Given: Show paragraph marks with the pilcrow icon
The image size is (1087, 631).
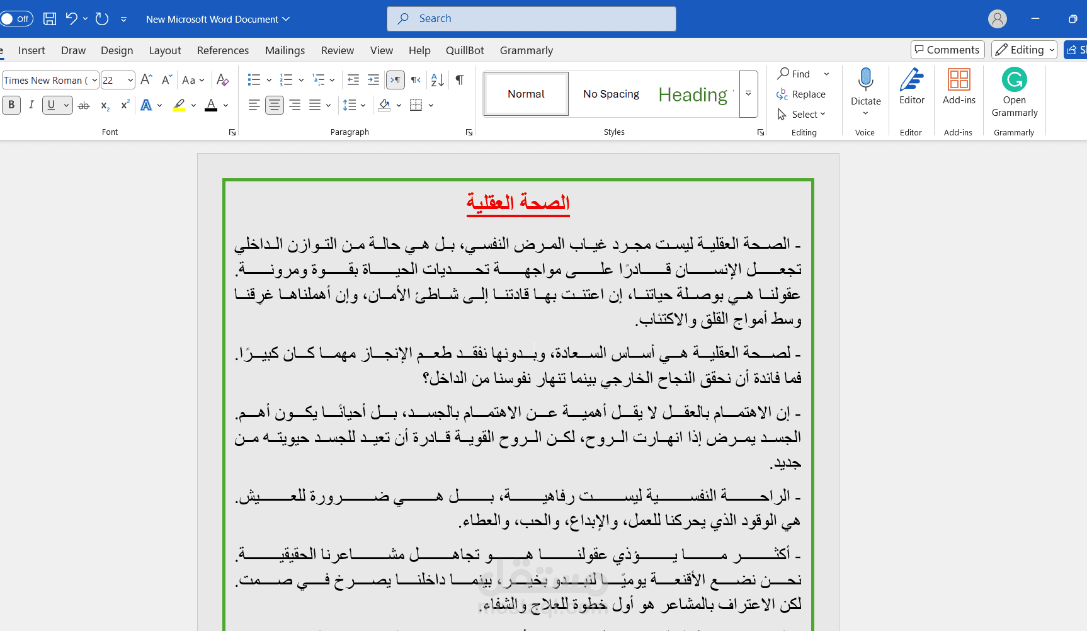Looking at the screenshot, I should (x=460, y=79).
